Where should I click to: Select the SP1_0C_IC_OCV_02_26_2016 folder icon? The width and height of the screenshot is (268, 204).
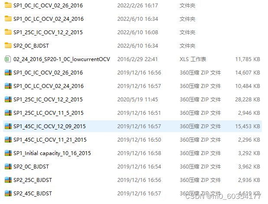pos(8,5)
